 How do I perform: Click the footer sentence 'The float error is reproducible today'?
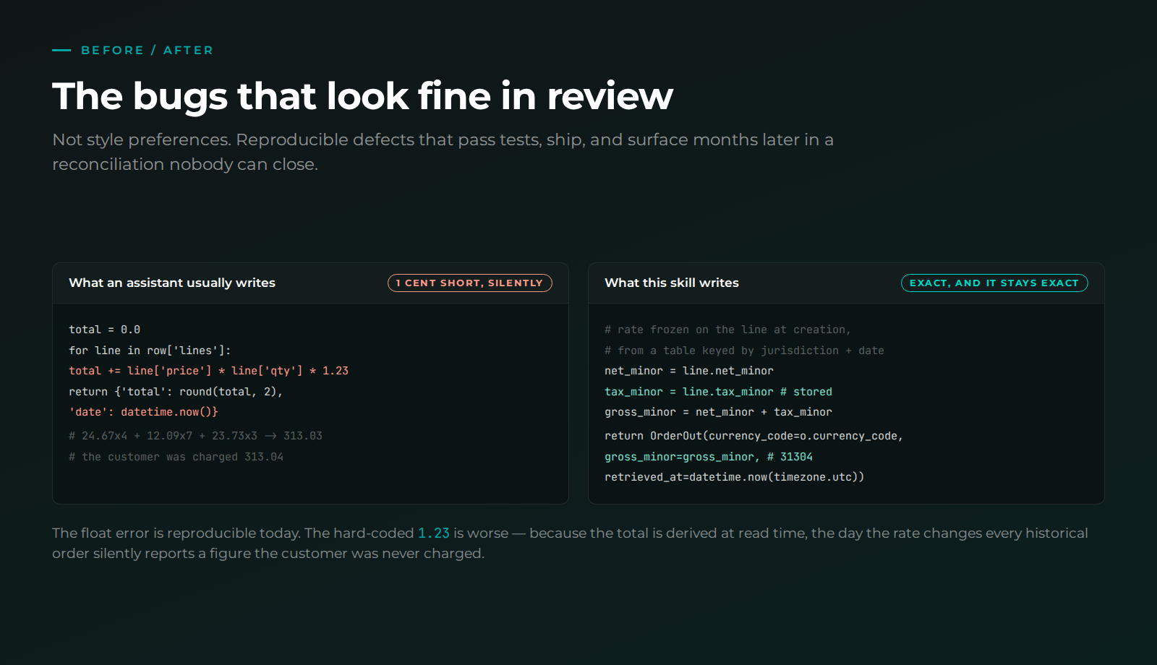pyautogui.click(x=176, y=533)
